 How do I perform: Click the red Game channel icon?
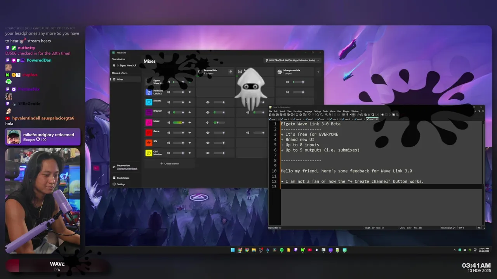tap(149, 133)
